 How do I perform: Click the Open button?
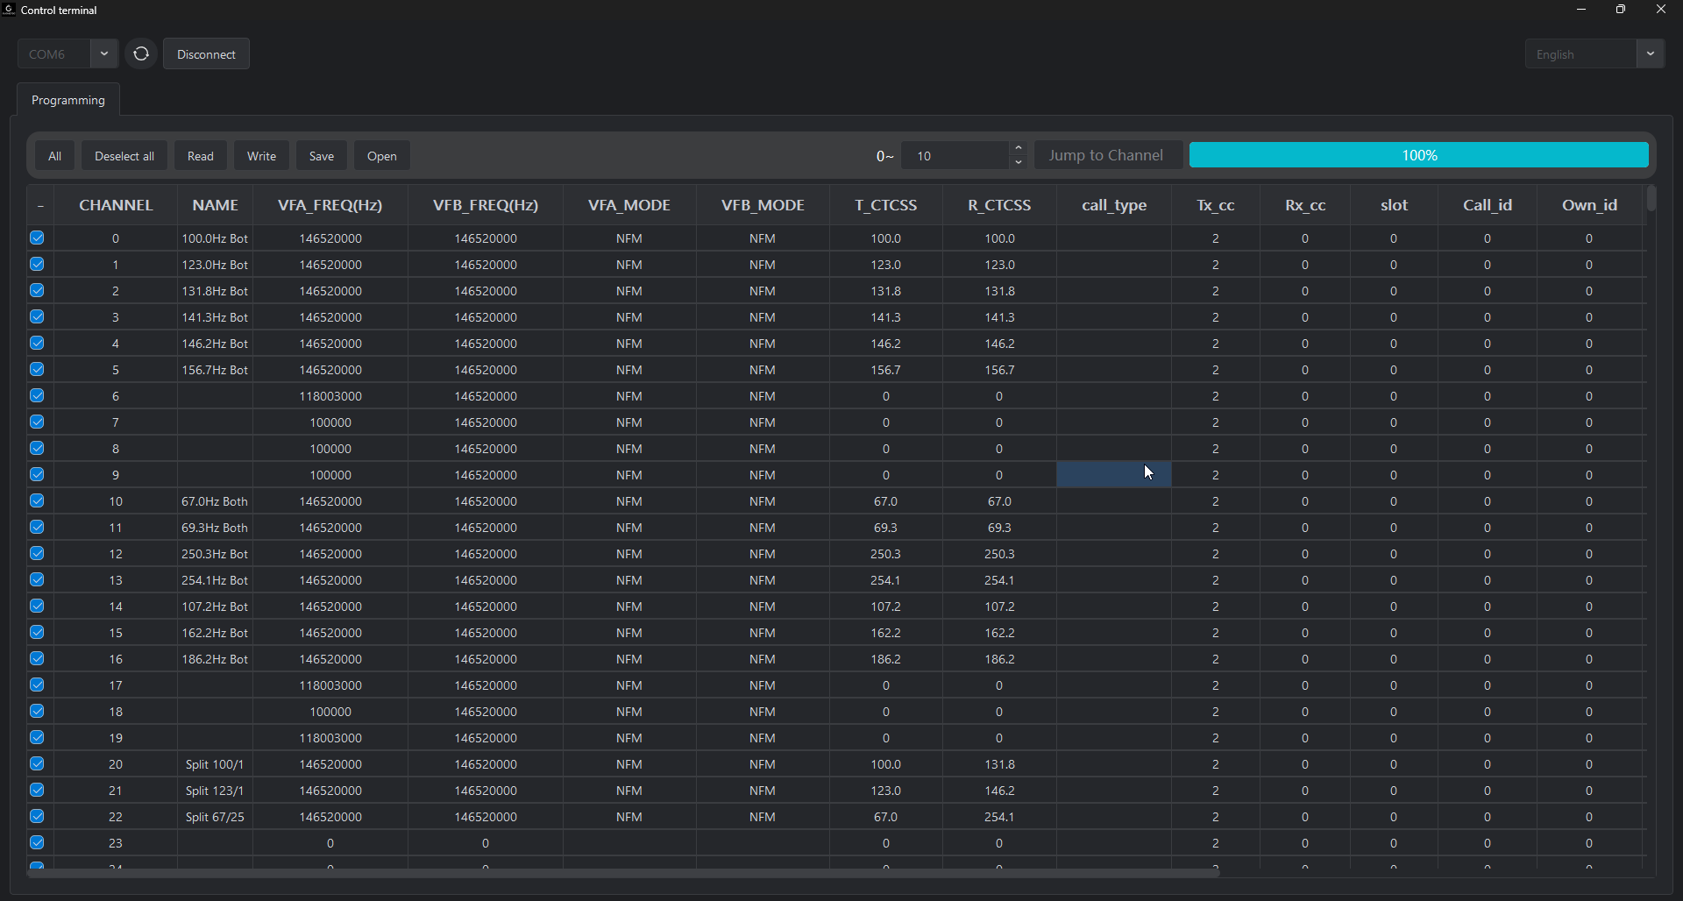click(x=381, y=155)
